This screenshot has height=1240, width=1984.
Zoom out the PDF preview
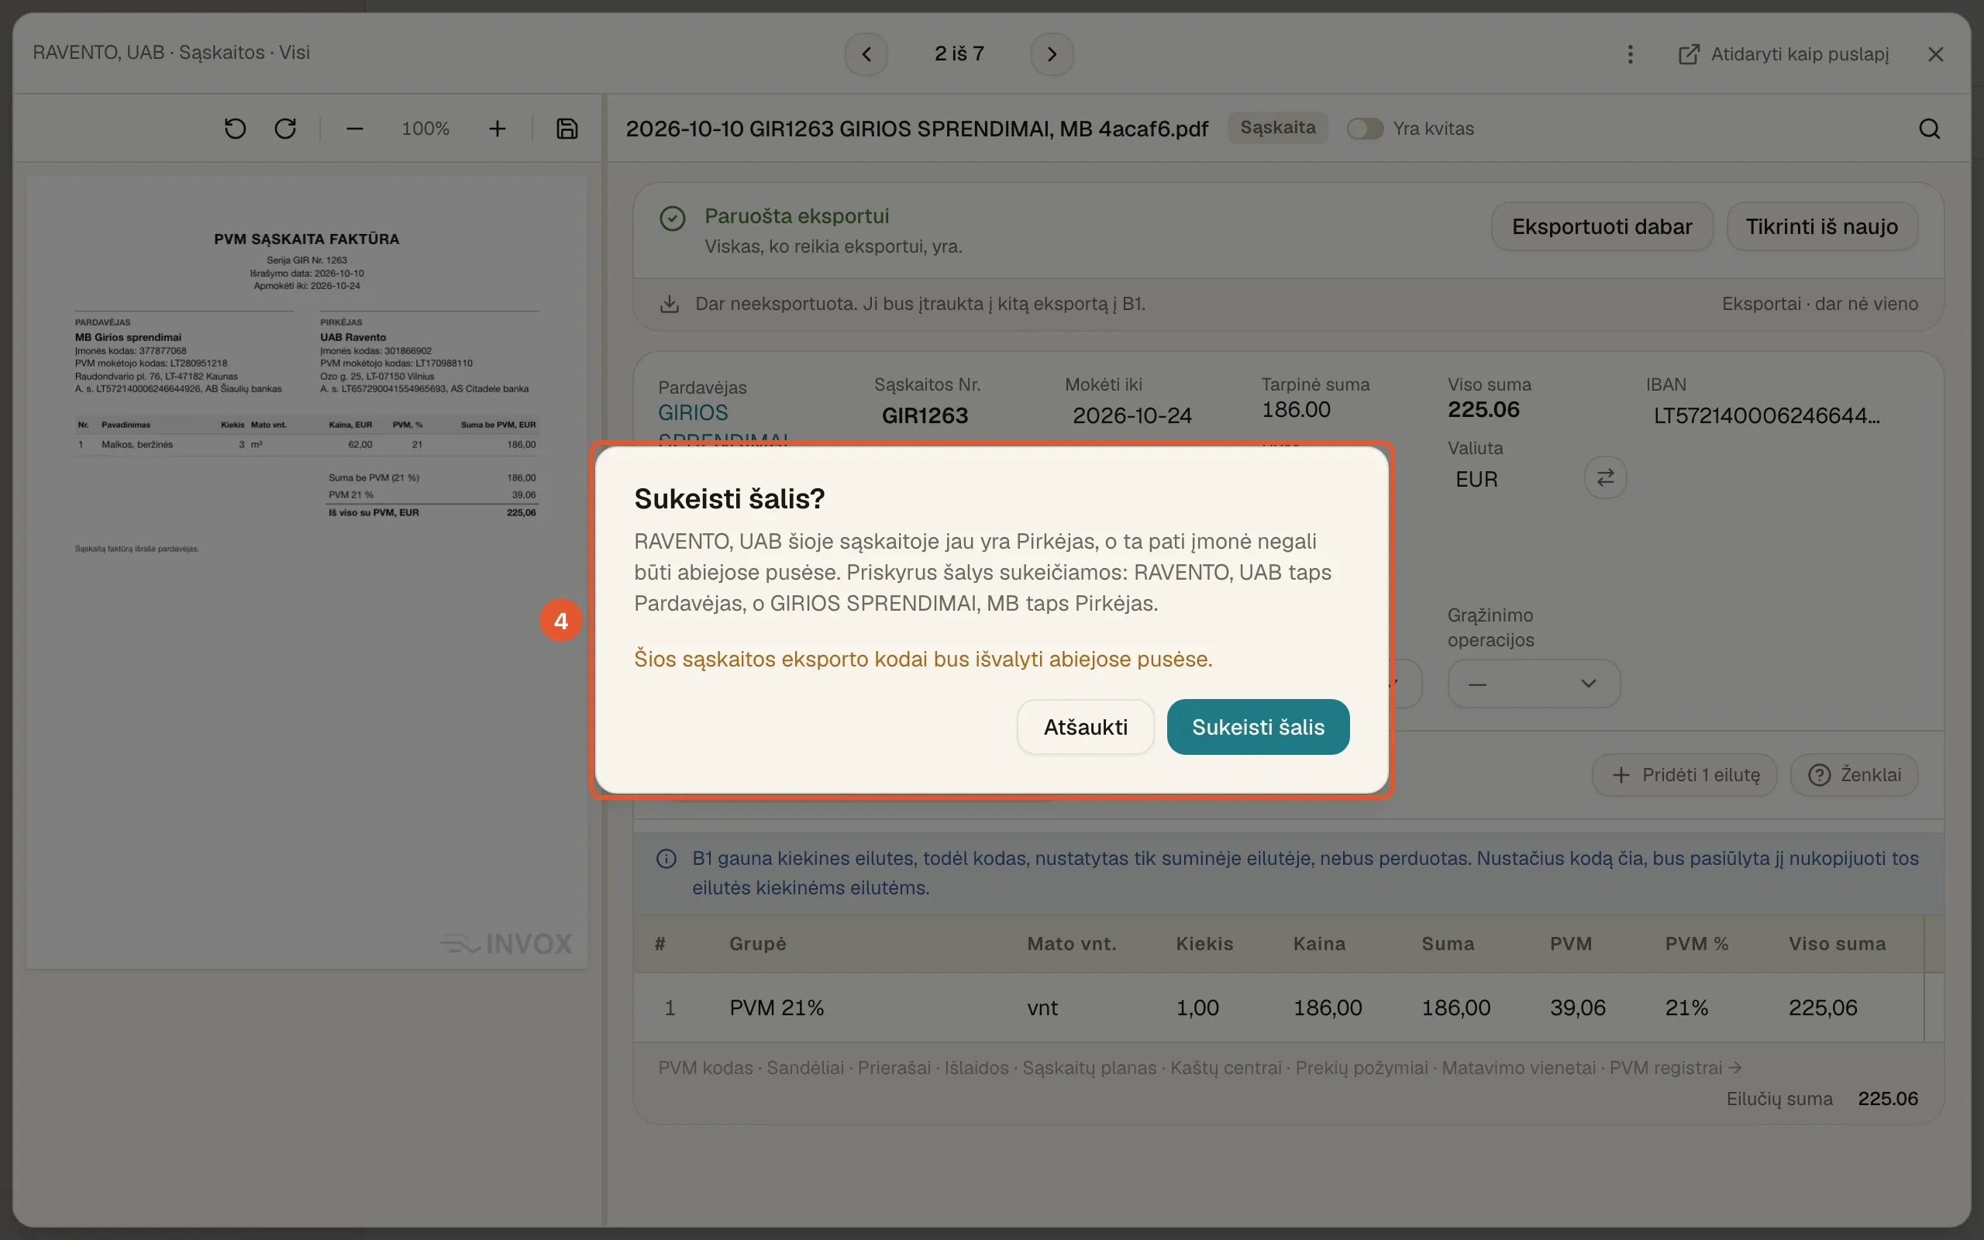coord(354,129)
